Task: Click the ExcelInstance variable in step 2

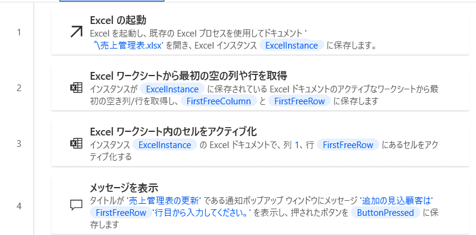Action: click(172, 89)
